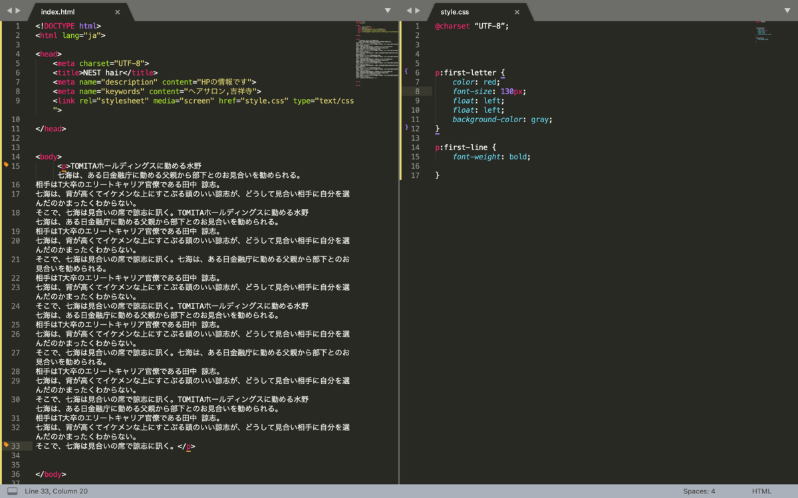
Task: Click line number 8 in style.css gutter
Action: coord(417,92)
